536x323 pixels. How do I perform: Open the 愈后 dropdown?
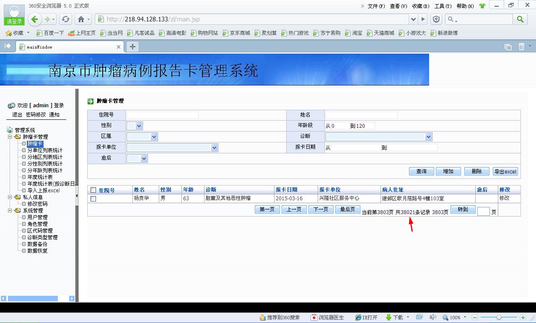pyautogui.click(x=137, y=158)
